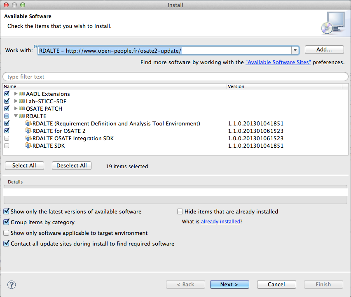The height and width of the screenshot is (297, 351).
Task: Disable Contact all update sites during install
Action: coord(7,243)
